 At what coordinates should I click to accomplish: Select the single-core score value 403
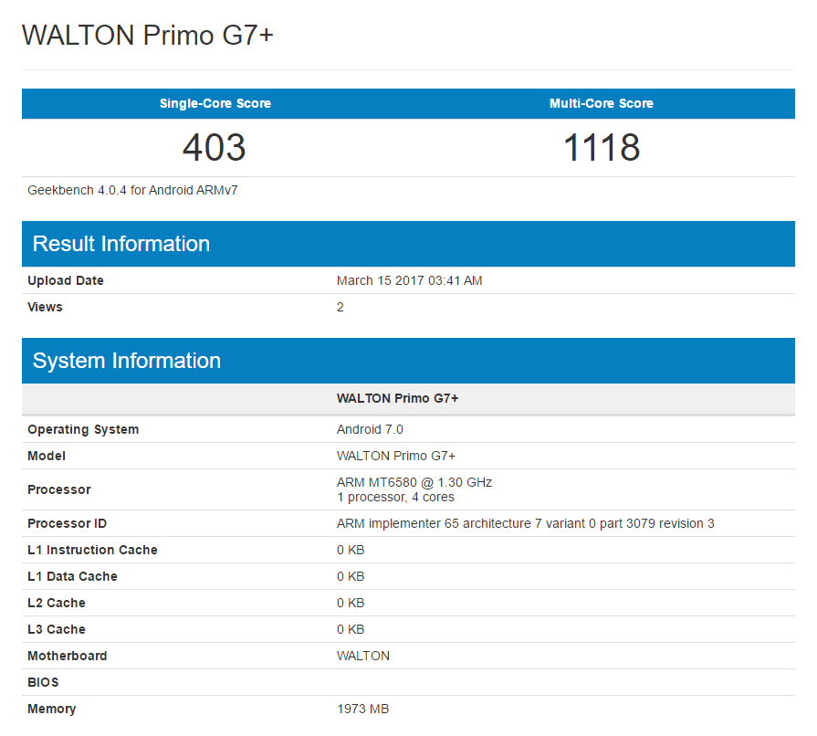coord(215,147)
